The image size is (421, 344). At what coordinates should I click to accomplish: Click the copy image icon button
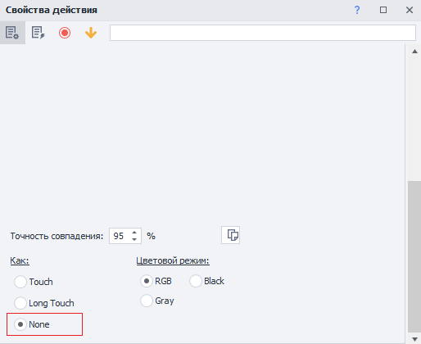pos(231,235)
